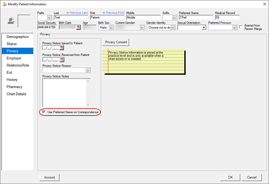Click the Last name field
Image resolution: width=269 pixels, height=184 pixels.
[71, 17]
